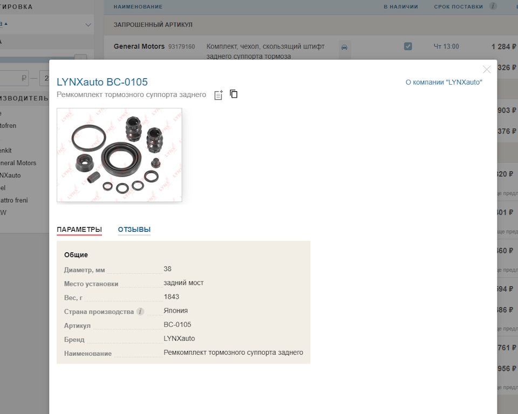Open the LYNXauto BC-0105 title link
518x414 pixels.
102,82
